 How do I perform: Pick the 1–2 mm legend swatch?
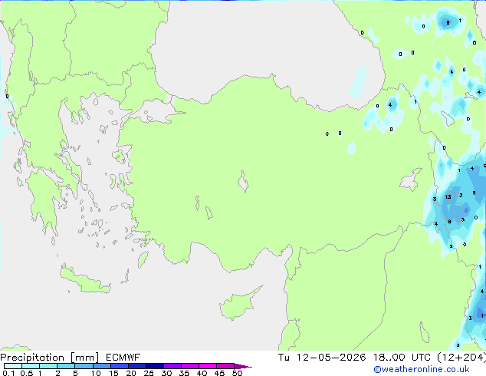(48, 366)
